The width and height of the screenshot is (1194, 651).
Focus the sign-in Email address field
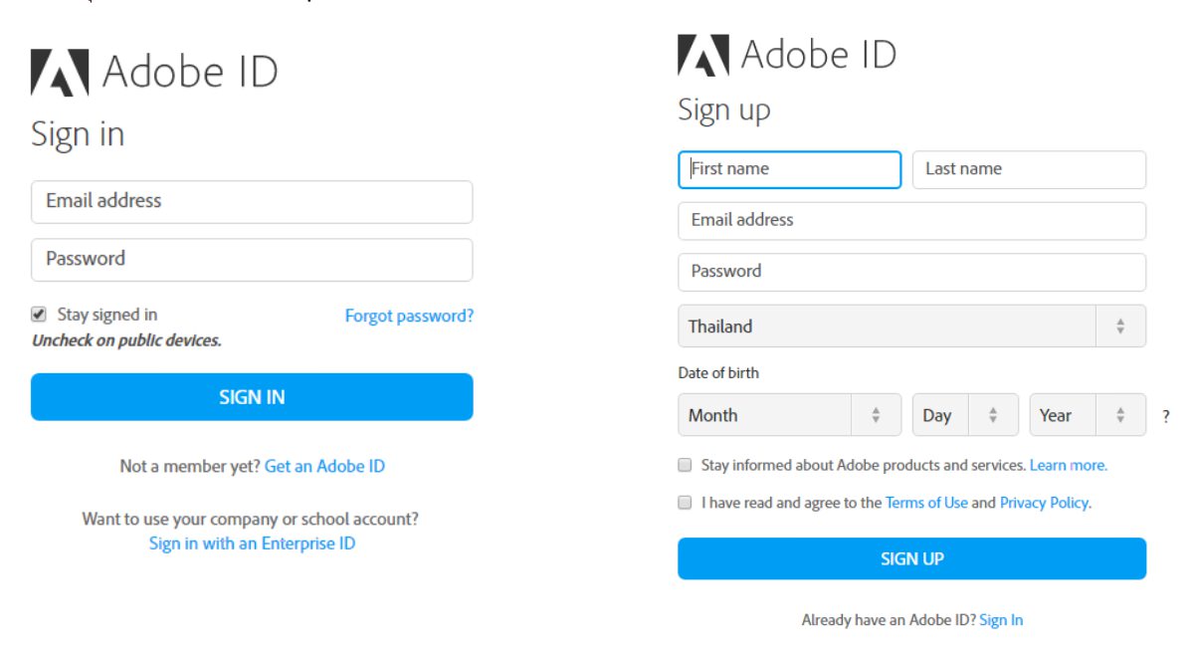click(252, 202)
